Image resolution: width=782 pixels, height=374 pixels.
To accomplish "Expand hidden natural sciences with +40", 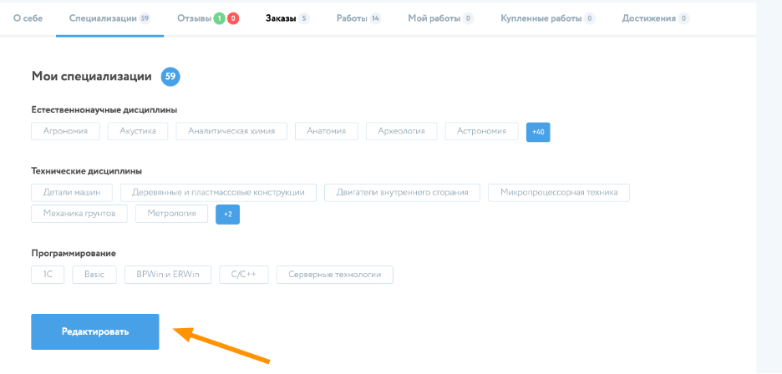I will (538, 132).
